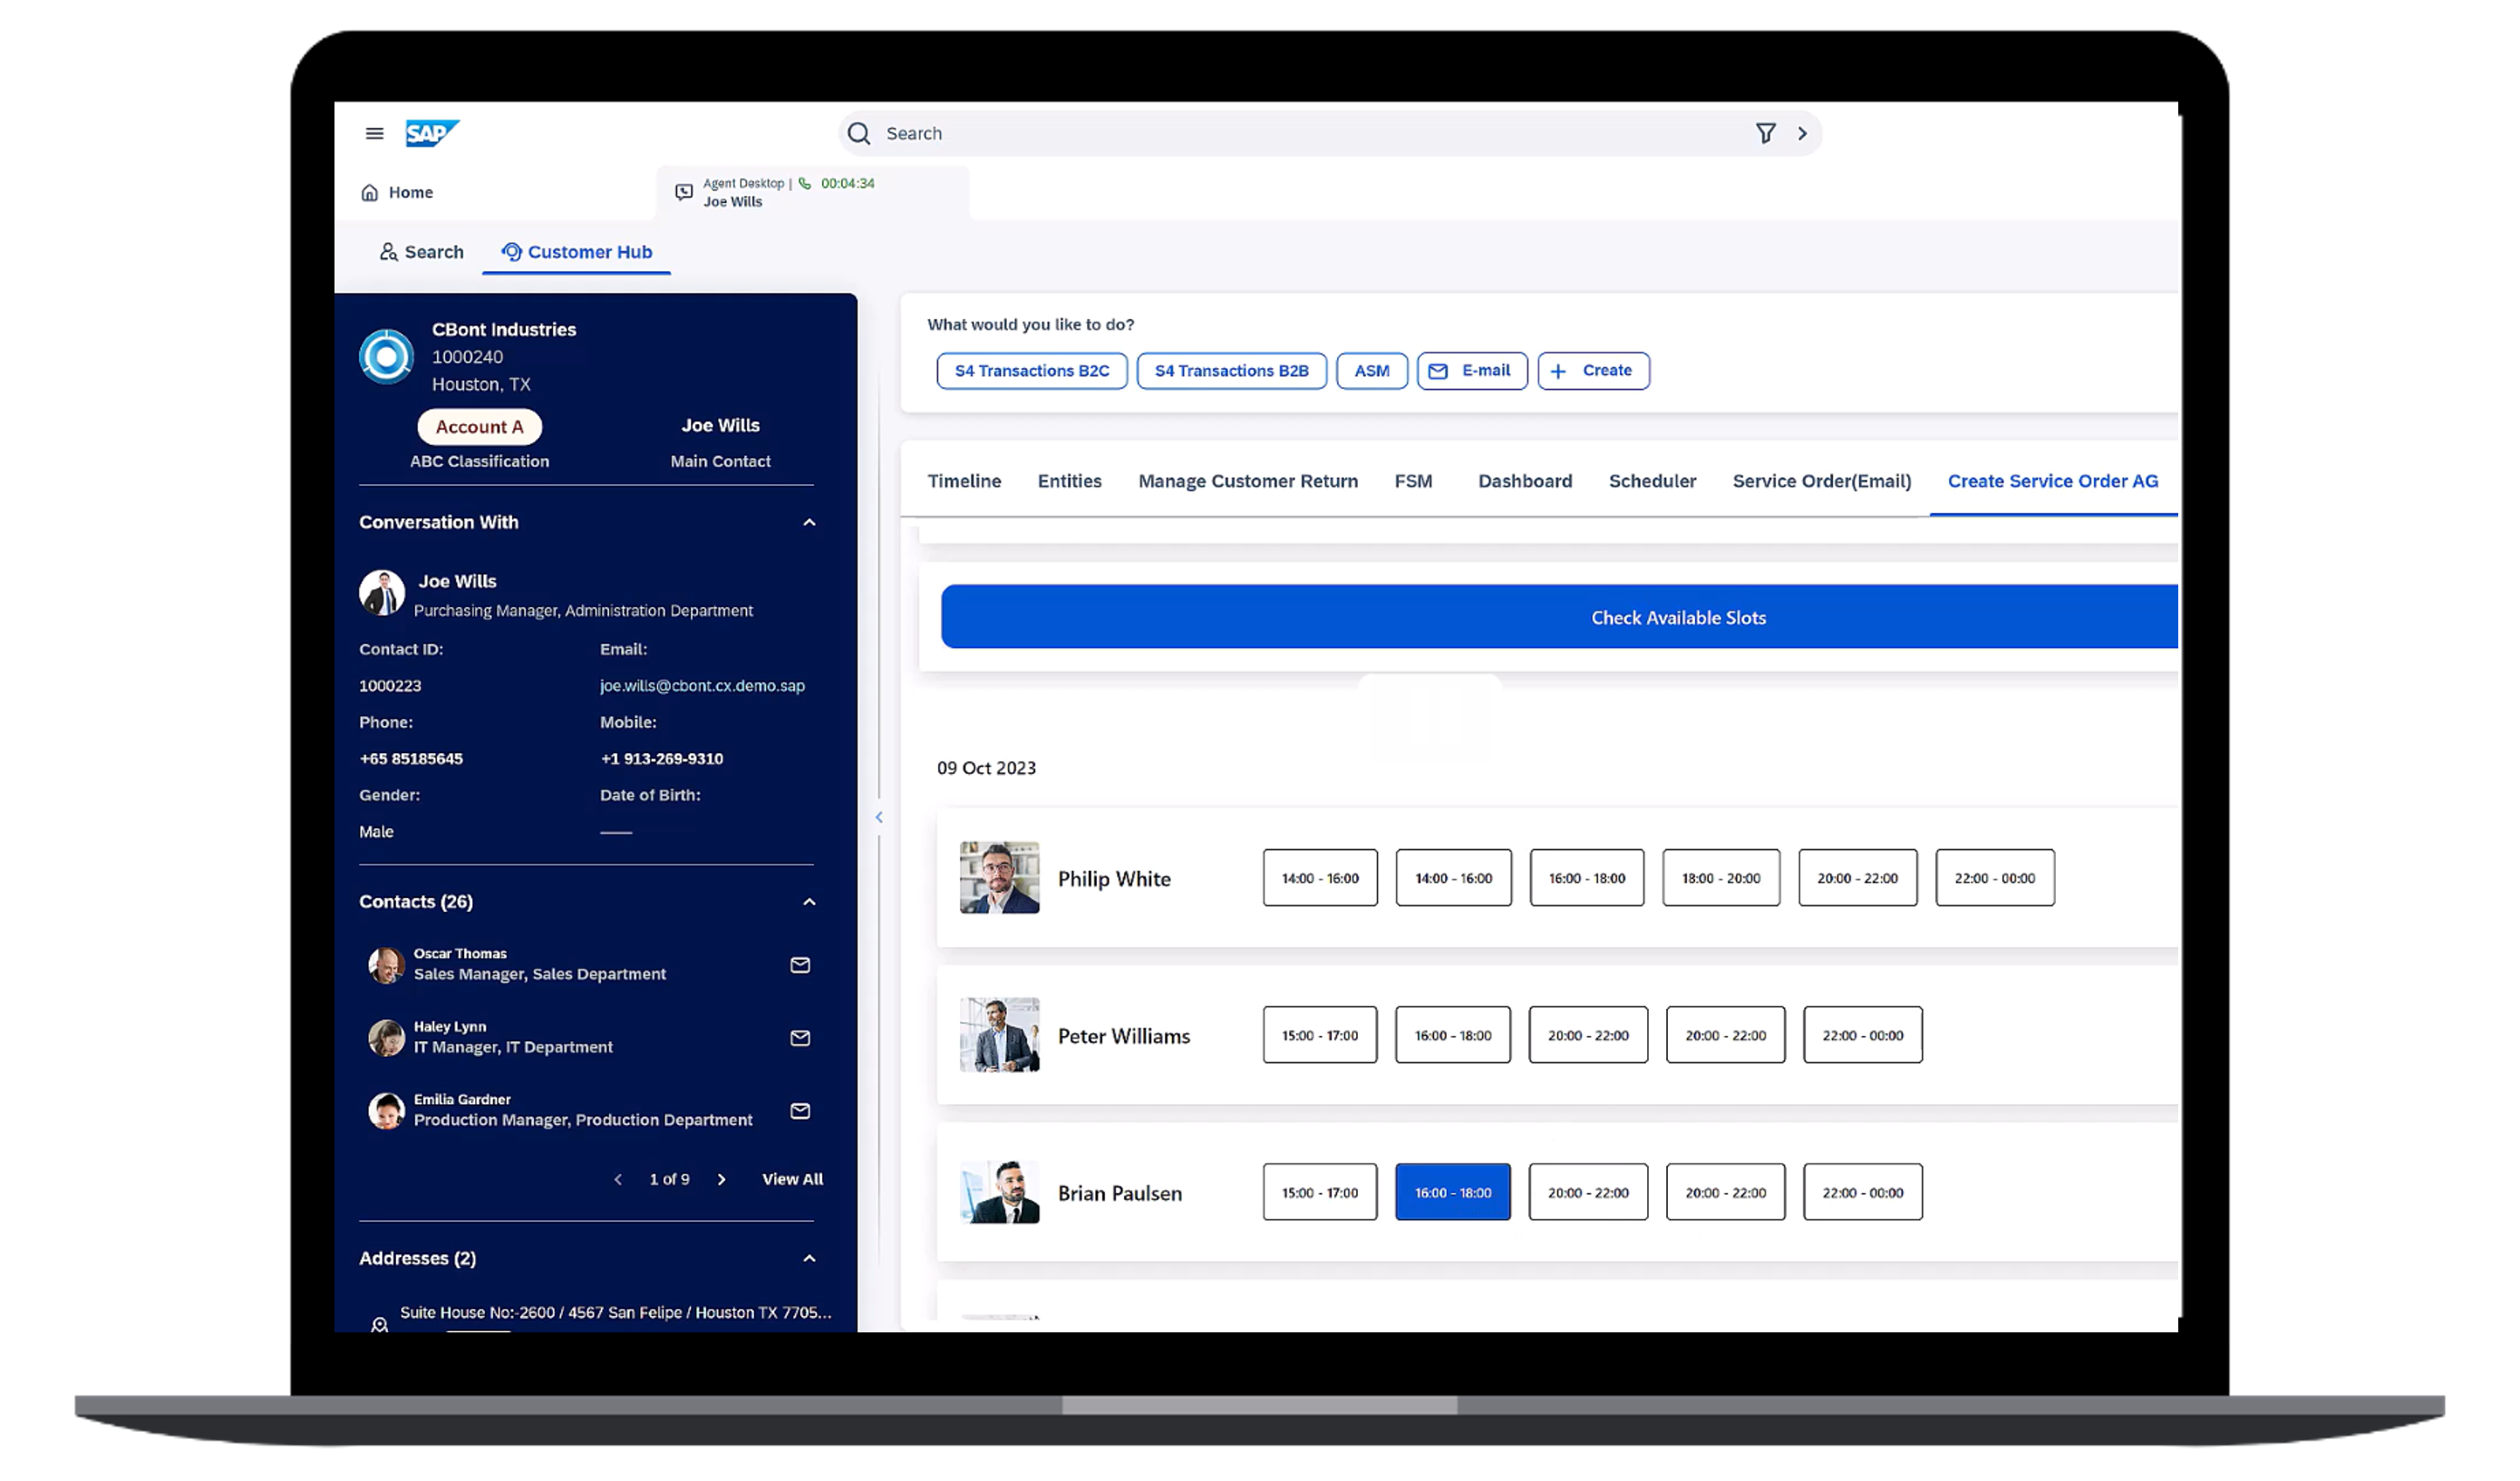Open the Customer Hub tab
This screenshot has width=2520, height=1481.
(x=577, y=252)
